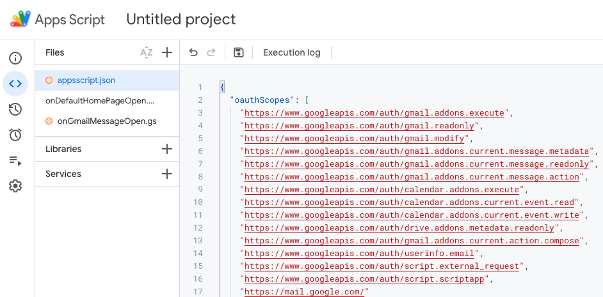Open Project History clock-arrow icon
603x297 pixels.
(x=15, y=109)
